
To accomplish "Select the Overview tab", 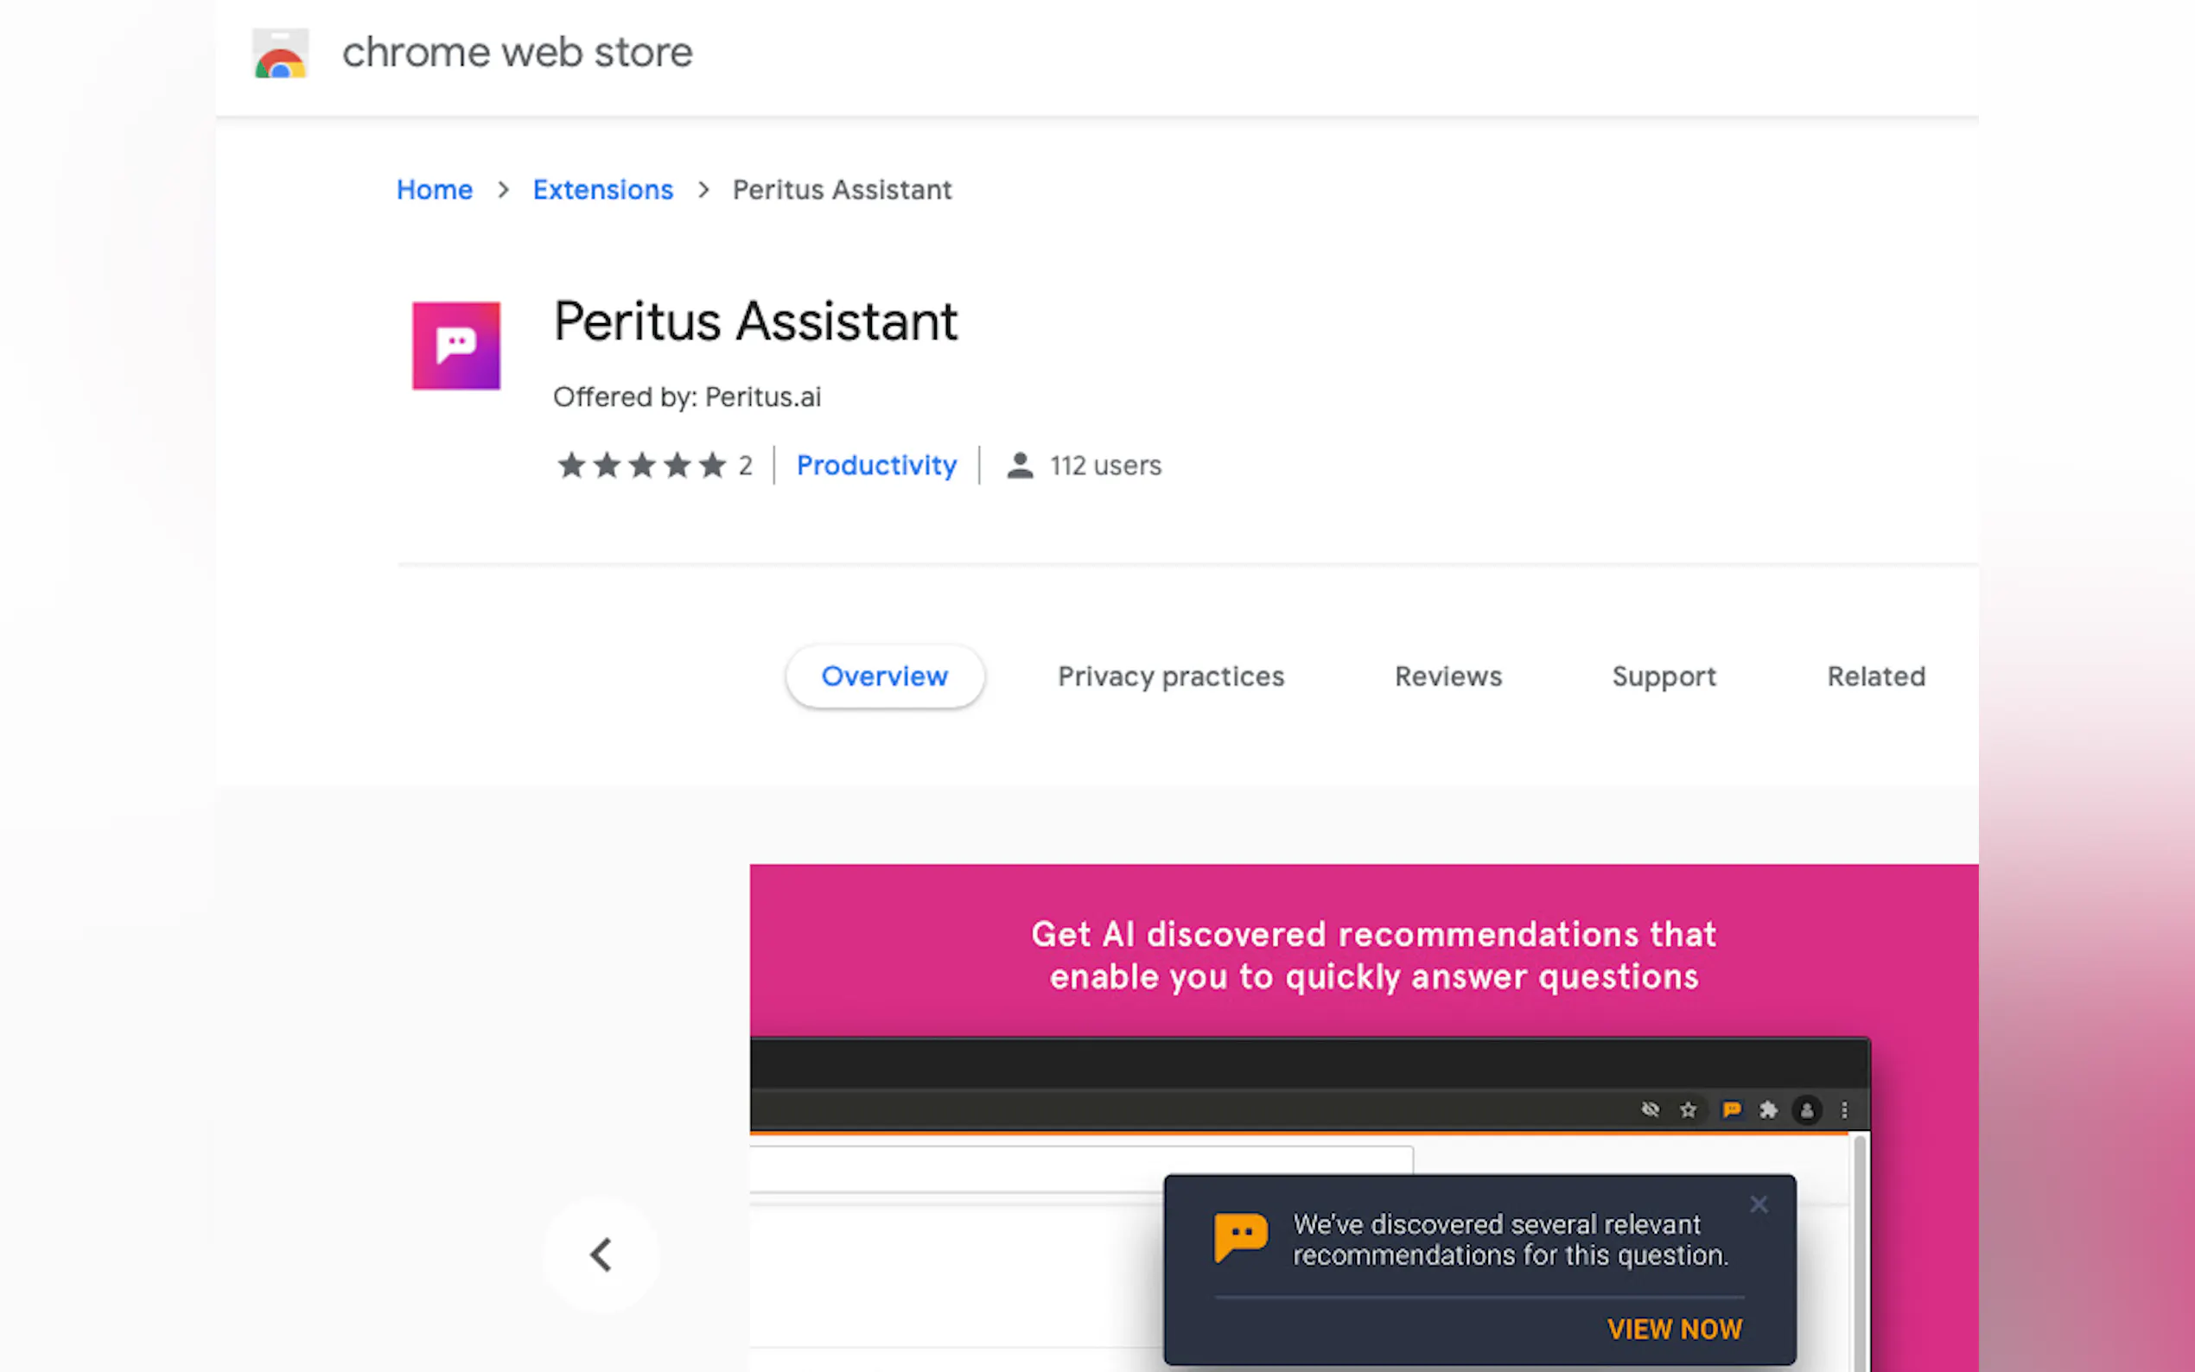I will point(884,676).
